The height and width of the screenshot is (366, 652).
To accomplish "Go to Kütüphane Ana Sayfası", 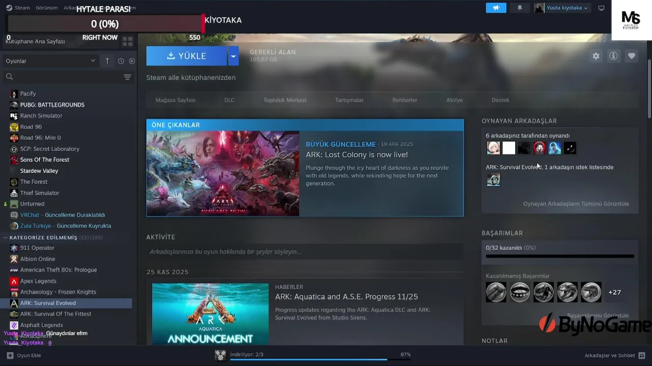I will click(x=35, y=41).
